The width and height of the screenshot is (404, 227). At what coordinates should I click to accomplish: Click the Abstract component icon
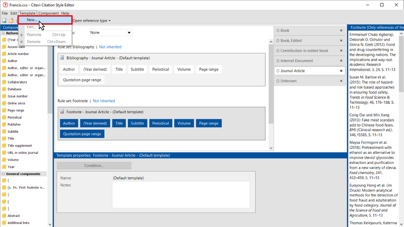4,216
